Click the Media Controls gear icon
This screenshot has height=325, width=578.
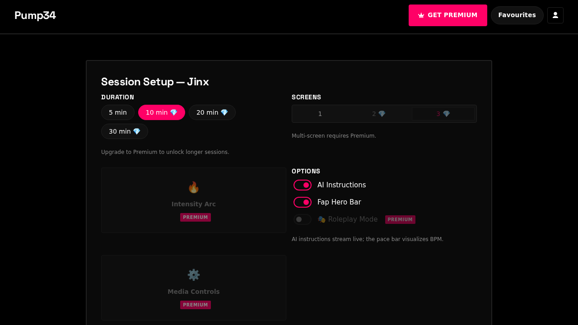click(x=194, y=275)
